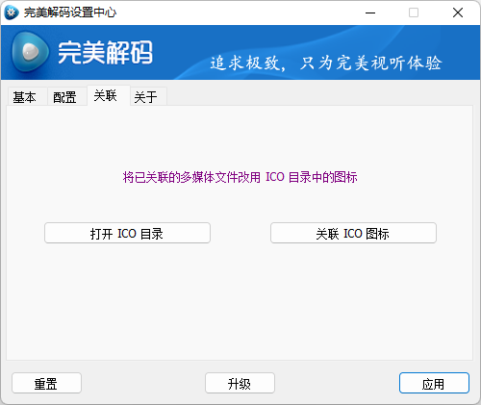Image resolution: width=481 pixels, height=405 pixels.
Task: Click the greyed-out maximize window button
Action: coord(414,13)
